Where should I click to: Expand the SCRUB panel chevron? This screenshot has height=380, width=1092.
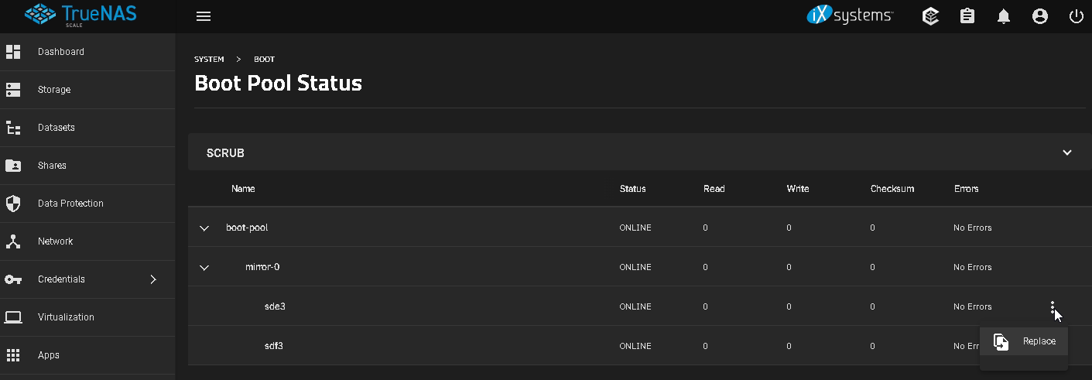click(1067, 152)
